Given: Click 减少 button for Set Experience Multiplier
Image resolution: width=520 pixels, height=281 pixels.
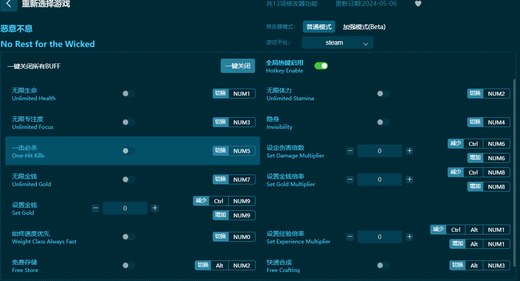Looking at the screenshot, I should click(438, 230).
